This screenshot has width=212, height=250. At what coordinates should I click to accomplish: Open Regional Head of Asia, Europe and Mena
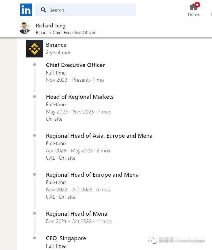99,136
